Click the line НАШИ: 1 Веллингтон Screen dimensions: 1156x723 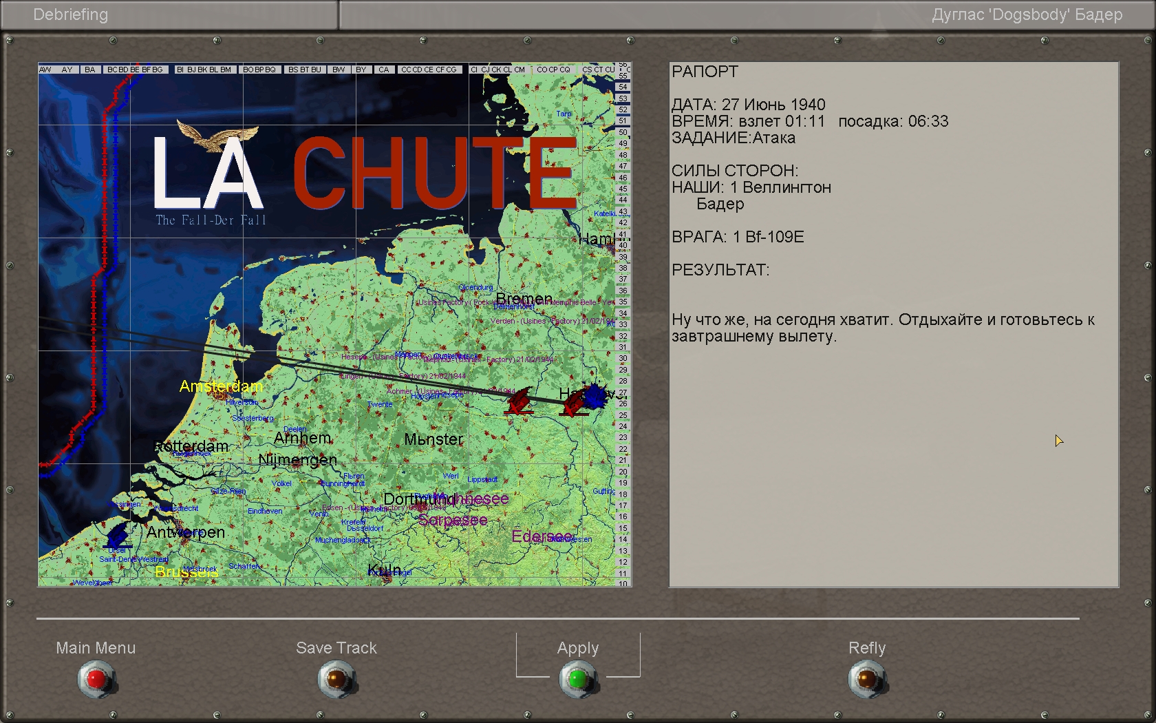[751, 187]
